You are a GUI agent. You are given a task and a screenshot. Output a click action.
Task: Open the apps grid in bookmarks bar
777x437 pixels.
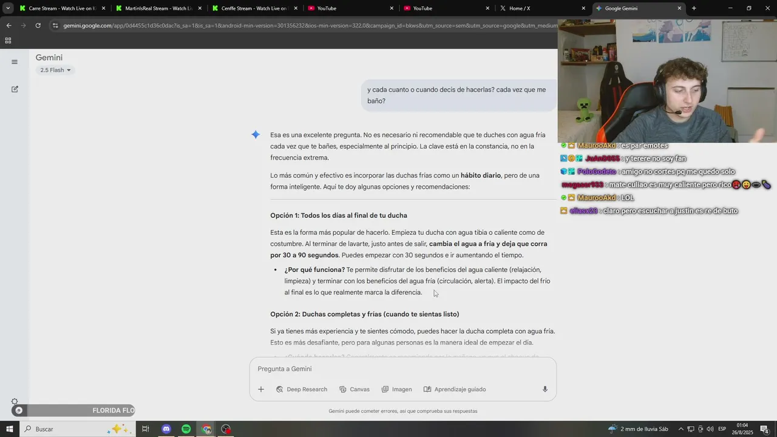(8, 41)
